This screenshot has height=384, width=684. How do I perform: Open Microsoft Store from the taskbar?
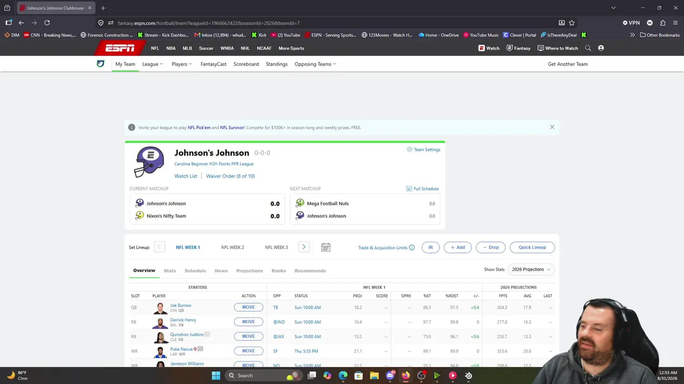coord(359,375)
